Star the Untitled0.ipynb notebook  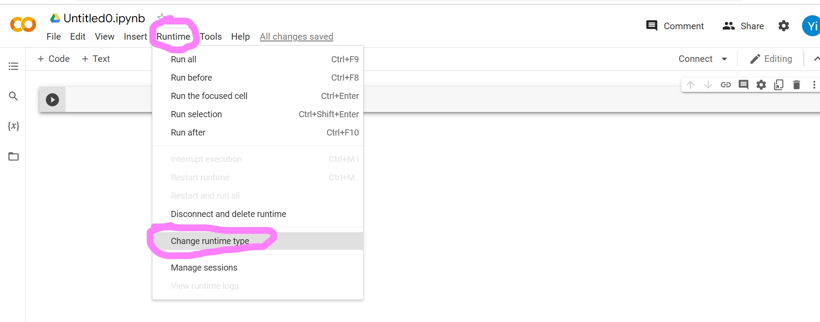coord(161,17)
